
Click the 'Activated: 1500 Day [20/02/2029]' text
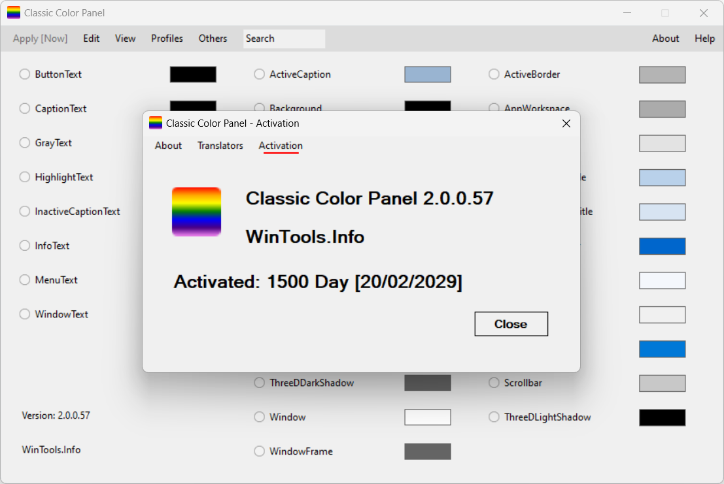(318, 282)
